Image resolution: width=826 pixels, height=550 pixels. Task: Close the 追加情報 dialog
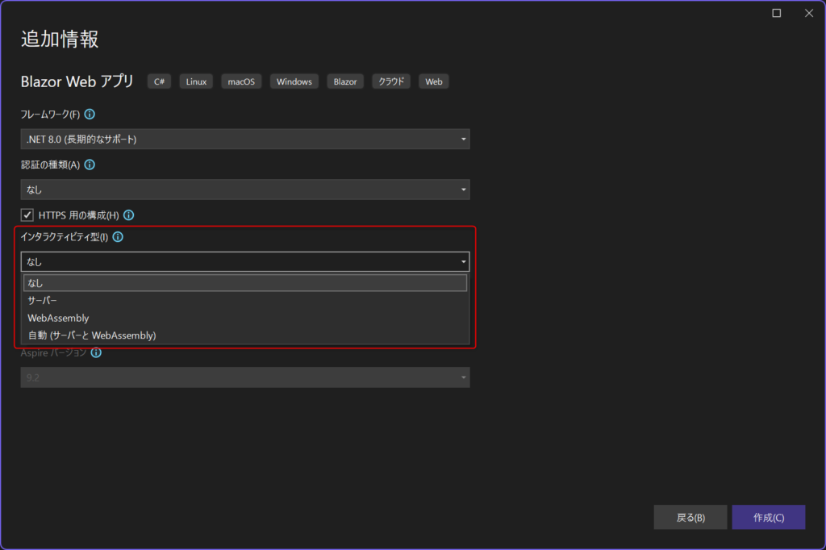click(x=809, y=13)
